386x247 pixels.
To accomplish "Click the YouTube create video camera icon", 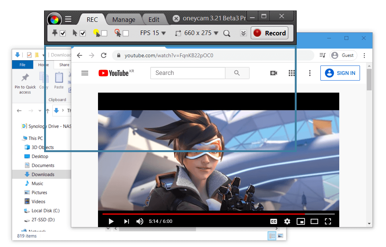I will point(274,73).
